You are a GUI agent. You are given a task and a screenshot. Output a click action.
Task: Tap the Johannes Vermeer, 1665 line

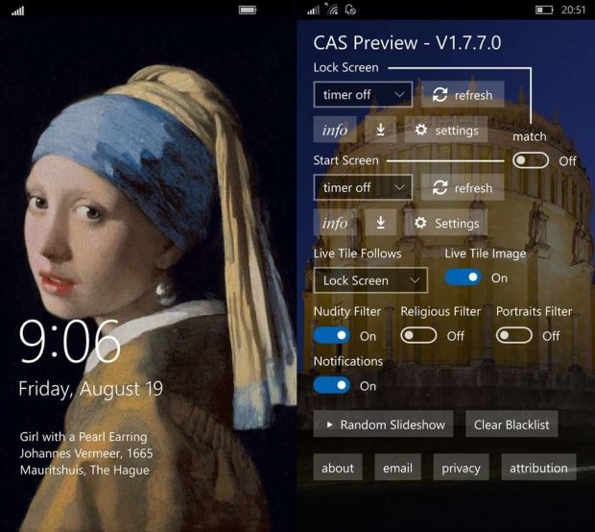point(86,453)
